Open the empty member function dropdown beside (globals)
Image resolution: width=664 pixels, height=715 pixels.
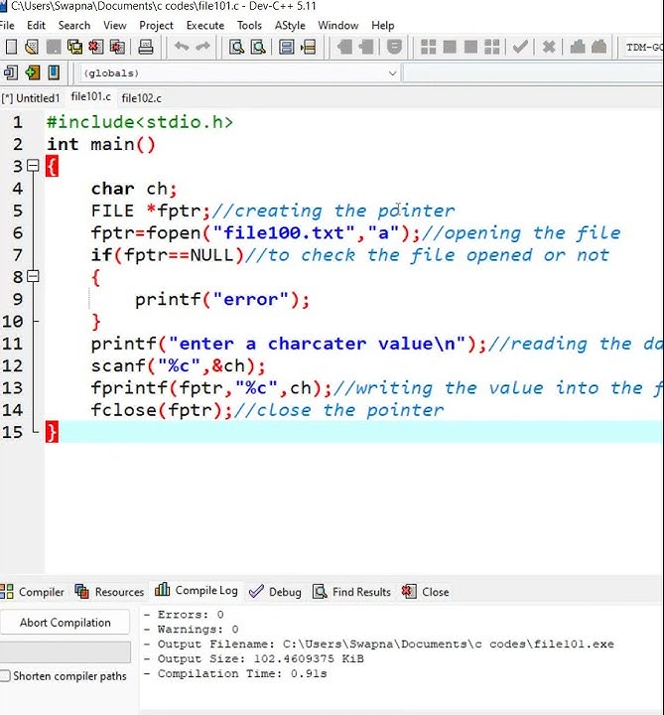tap(533, 73)
